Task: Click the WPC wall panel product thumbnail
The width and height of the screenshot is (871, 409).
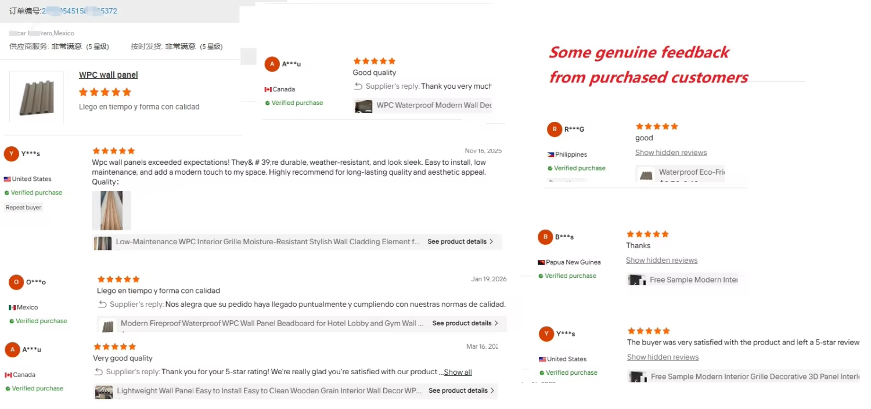Action: [37, 96]
